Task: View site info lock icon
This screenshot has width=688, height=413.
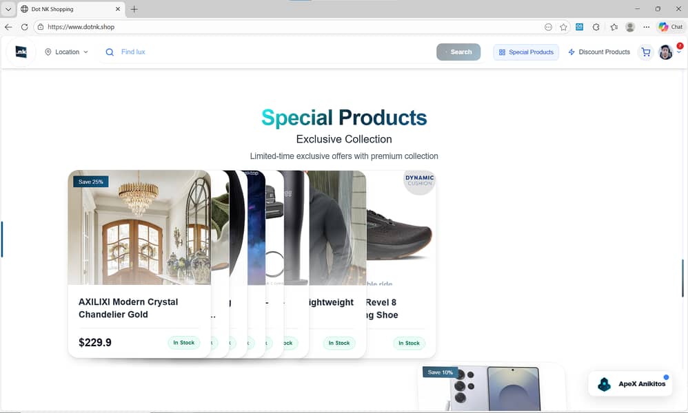Action: (41, 27)
